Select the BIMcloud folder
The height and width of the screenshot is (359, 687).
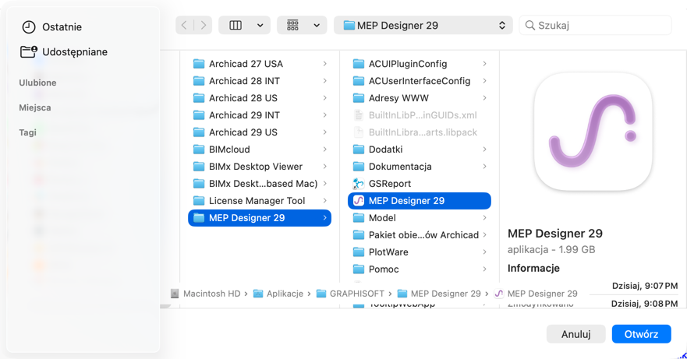(x=260, y=150)
